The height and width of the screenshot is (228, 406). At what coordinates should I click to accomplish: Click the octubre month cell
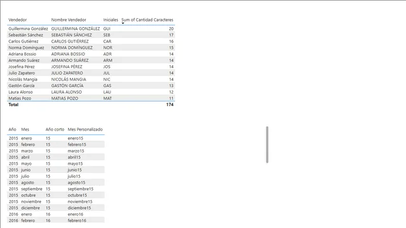pos(28,195)
